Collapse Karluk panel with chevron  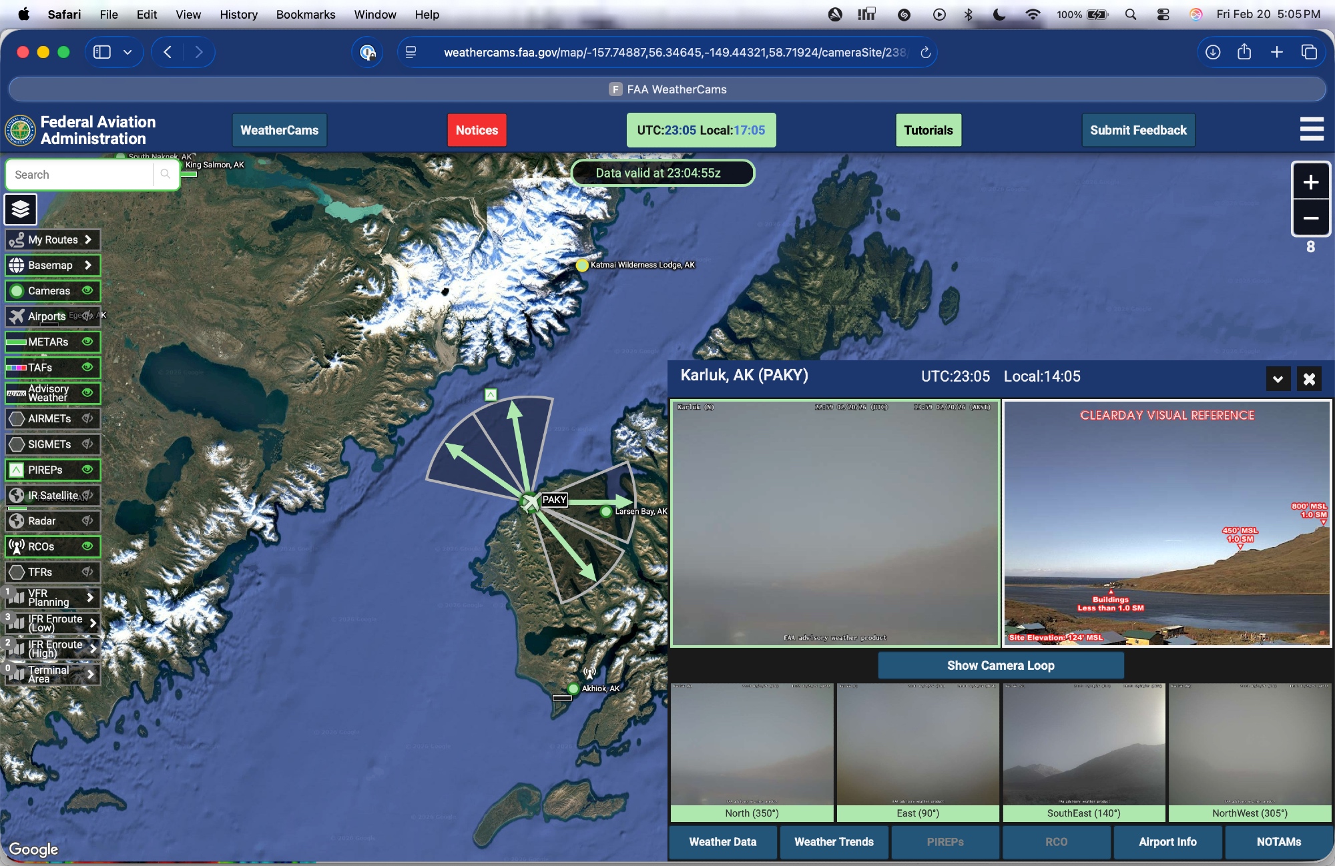click(1278, 379)
